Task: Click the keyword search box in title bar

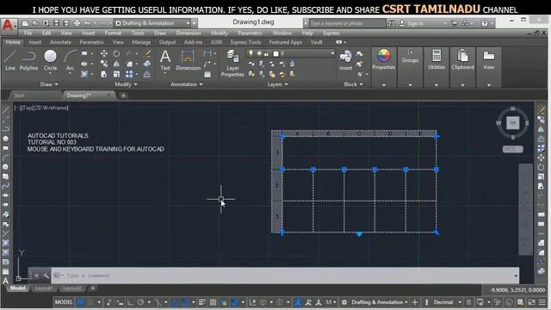Action: pos(347,23)
